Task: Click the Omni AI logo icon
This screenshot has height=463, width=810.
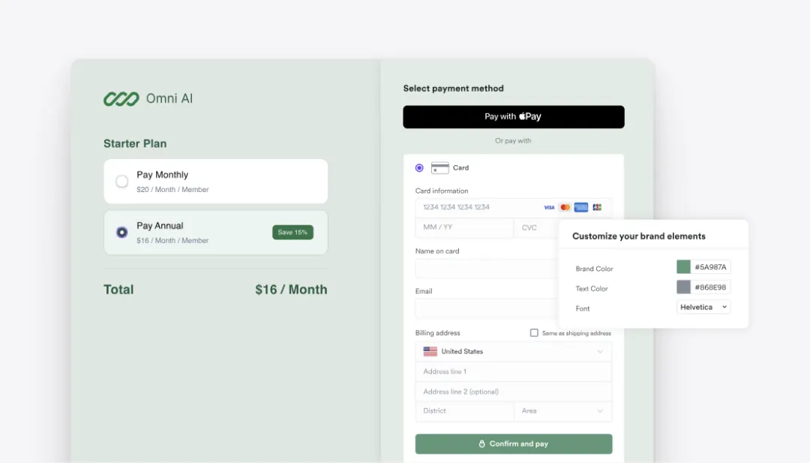Action: coord(121,99)
